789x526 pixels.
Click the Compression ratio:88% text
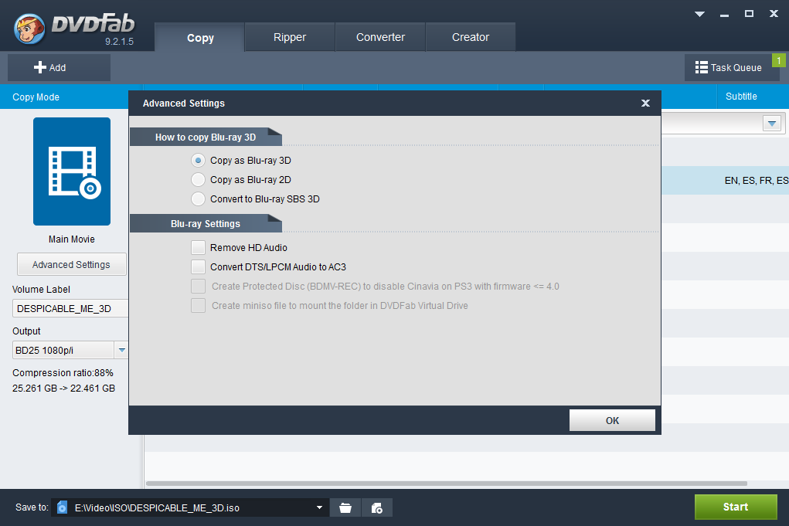63,373
